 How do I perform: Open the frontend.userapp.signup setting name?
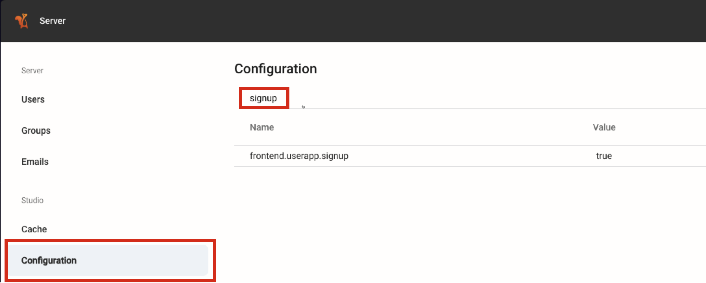tap(299, 156)
